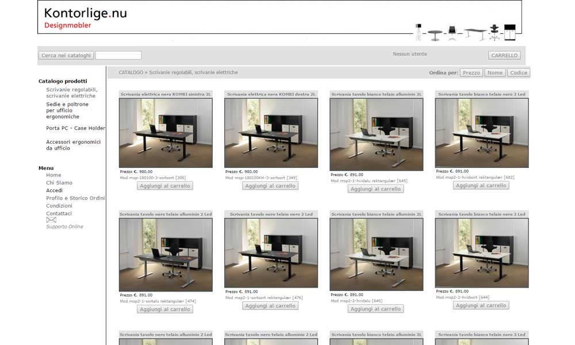Open the CARRELLO shopping cart
This screenshot has height=345, width=575.
[x=504, y=55]
